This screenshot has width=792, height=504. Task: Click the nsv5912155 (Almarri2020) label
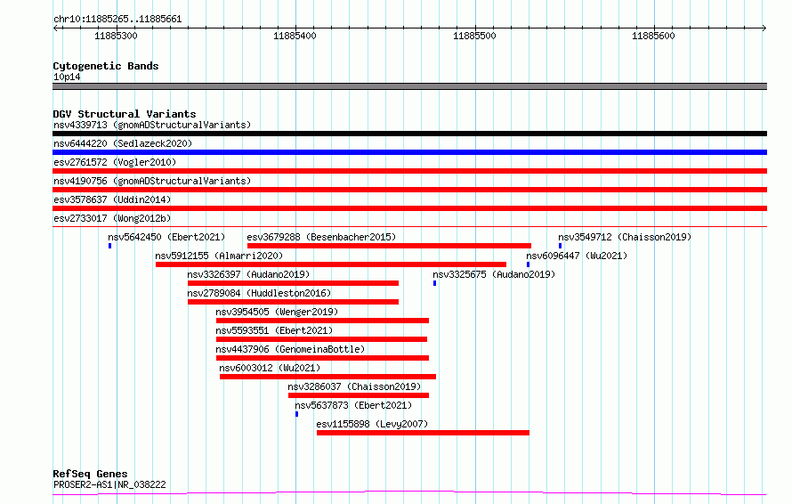(219, 256)
